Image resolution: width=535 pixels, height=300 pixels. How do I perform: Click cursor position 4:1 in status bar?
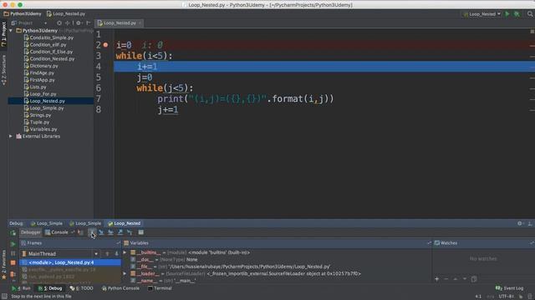[478, 297]
